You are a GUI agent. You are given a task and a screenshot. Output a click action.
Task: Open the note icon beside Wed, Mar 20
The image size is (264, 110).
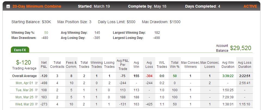(36, 104)
